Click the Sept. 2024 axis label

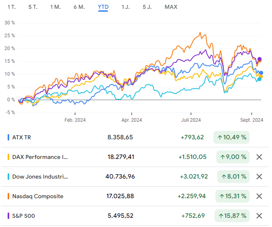coord(252,120)
